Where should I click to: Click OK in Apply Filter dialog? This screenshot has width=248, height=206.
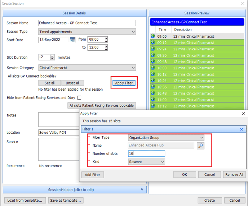[184, 175]
